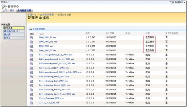The image size is (187, 107).
Task: Click the icon beside ReviewRouting_Assoc_2052.xsn
Action: point(31,77)
